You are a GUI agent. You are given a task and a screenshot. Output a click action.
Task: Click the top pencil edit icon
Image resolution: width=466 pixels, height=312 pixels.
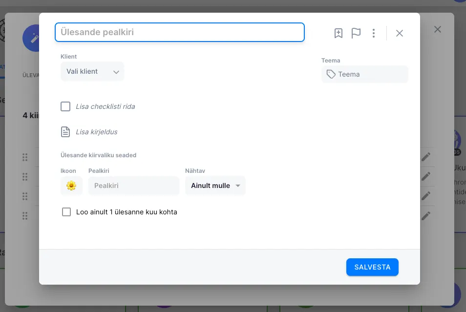[x=426, y=156]
